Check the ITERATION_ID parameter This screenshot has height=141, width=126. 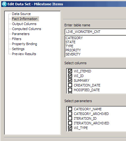[70, 118]
